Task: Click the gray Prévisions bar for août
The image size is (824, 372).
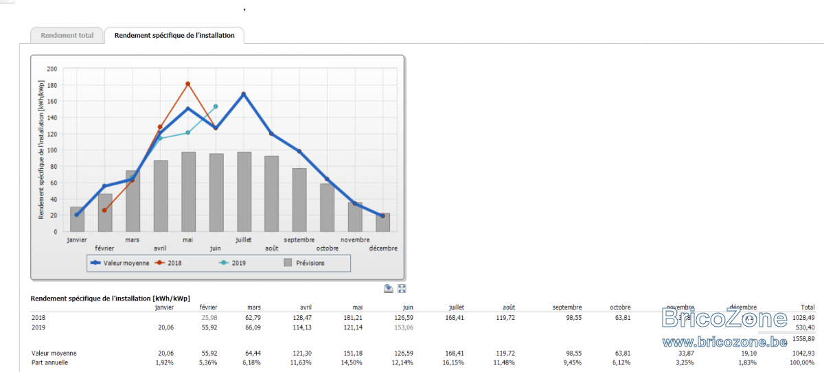Action: click(271, 194)
